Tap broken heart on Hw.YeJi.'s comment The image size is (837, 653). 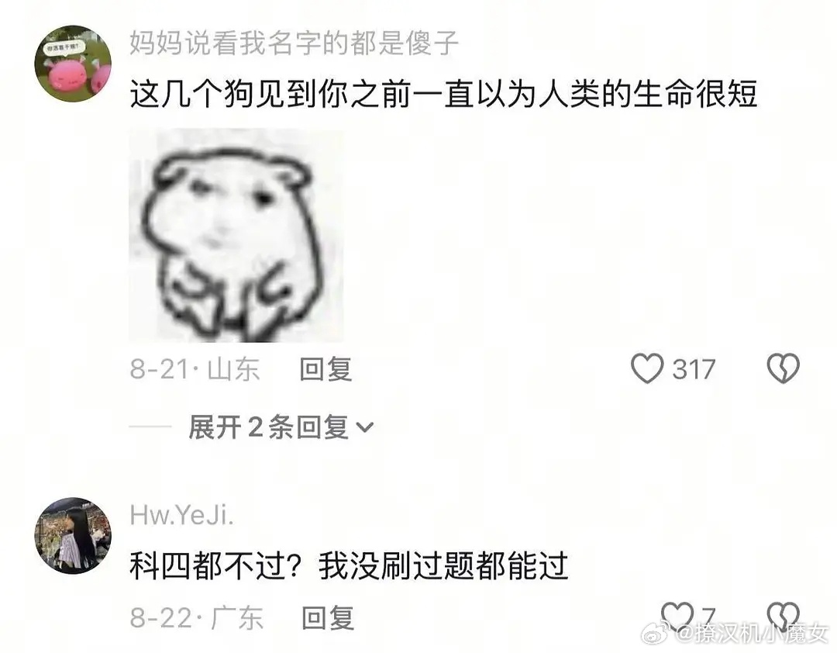[783, 616]
